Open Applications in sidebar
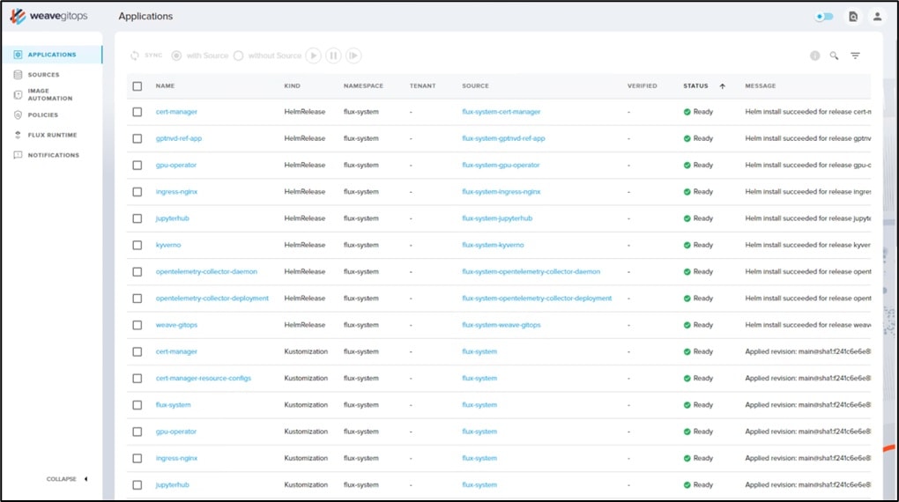 click(52, 55)
